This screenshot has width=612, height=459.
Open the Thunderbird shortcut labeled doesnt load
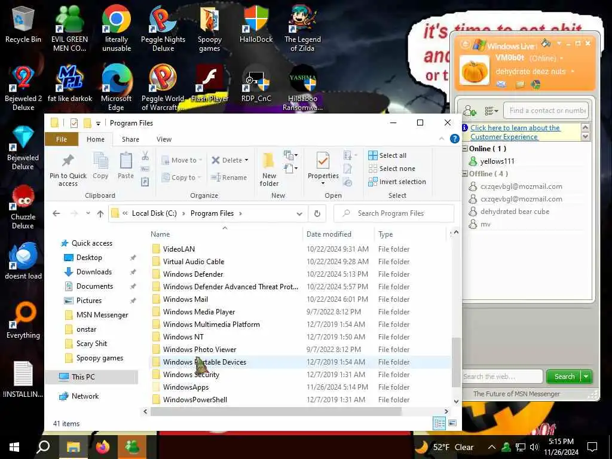coord(23,262)
